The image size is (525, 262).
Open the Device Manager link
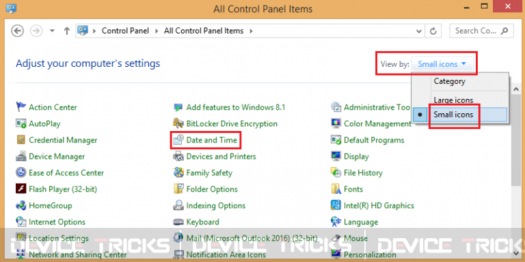(57, 156)
